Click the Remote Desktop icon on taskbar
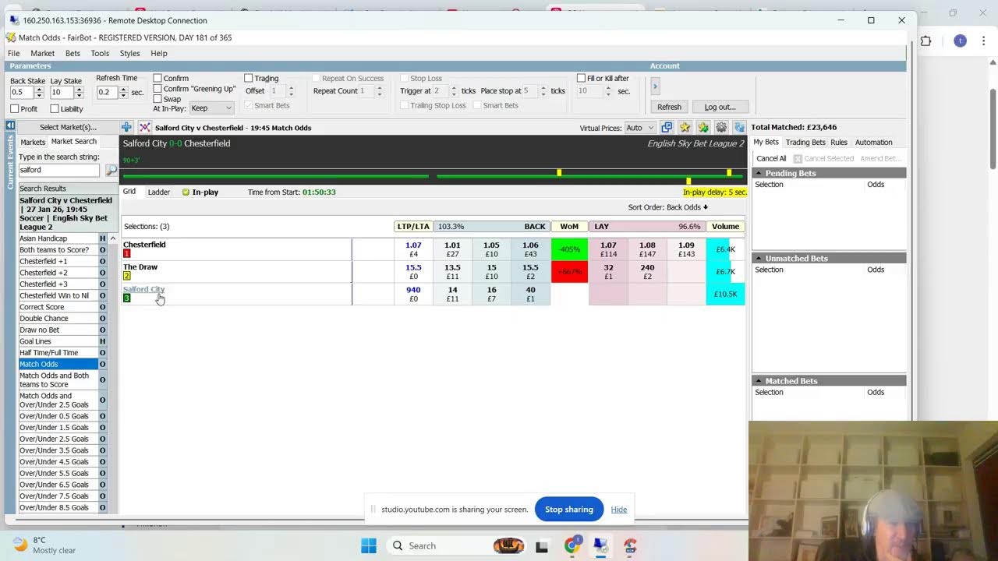998x561 pixels. point(600,545)
